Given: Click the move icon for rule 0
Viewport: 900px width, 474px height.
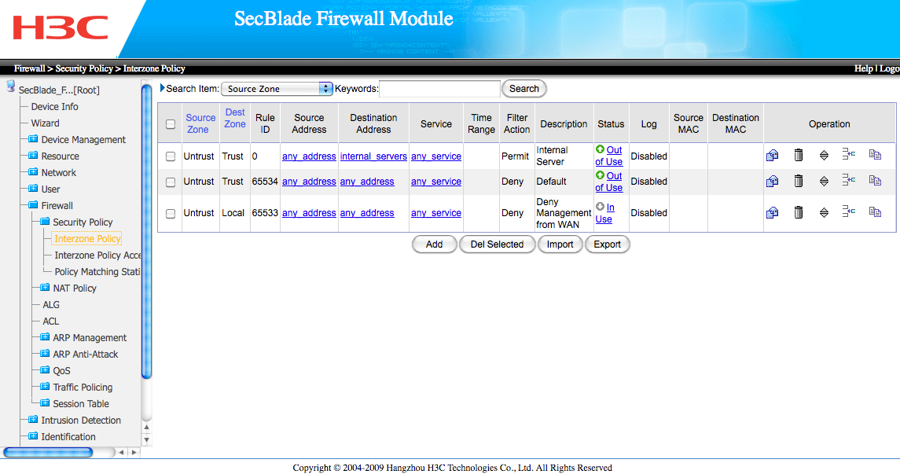Looking at the screenshot, I should coord(824,155).
